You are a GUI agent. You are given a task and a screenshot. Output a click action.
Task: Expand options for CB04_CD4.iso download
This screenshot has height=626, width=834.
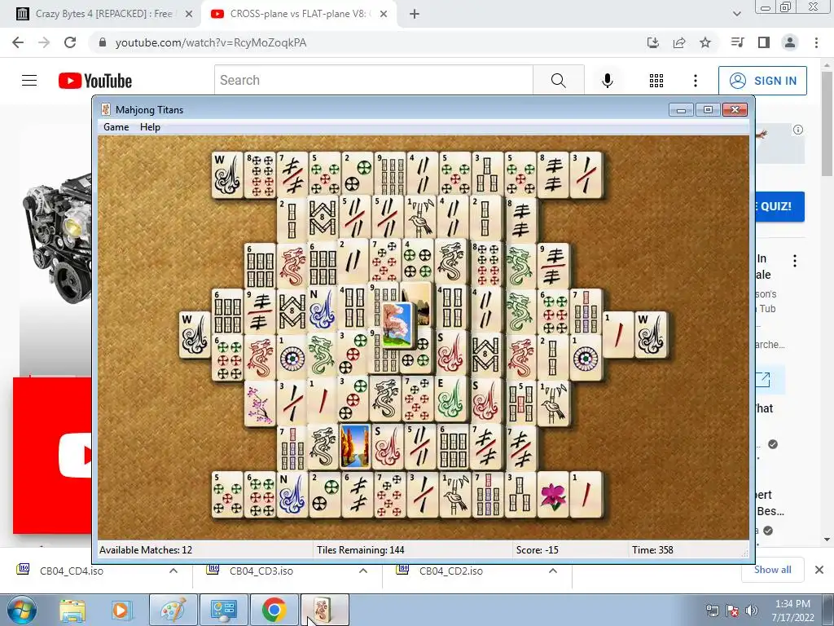pyautogui.click(x=173, y=571)
